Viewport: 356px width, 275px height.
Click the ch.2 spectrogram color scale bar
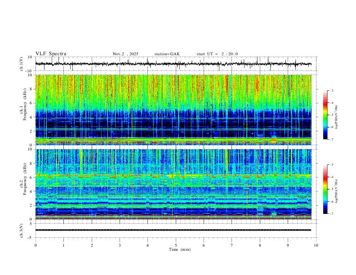[325, 189]
